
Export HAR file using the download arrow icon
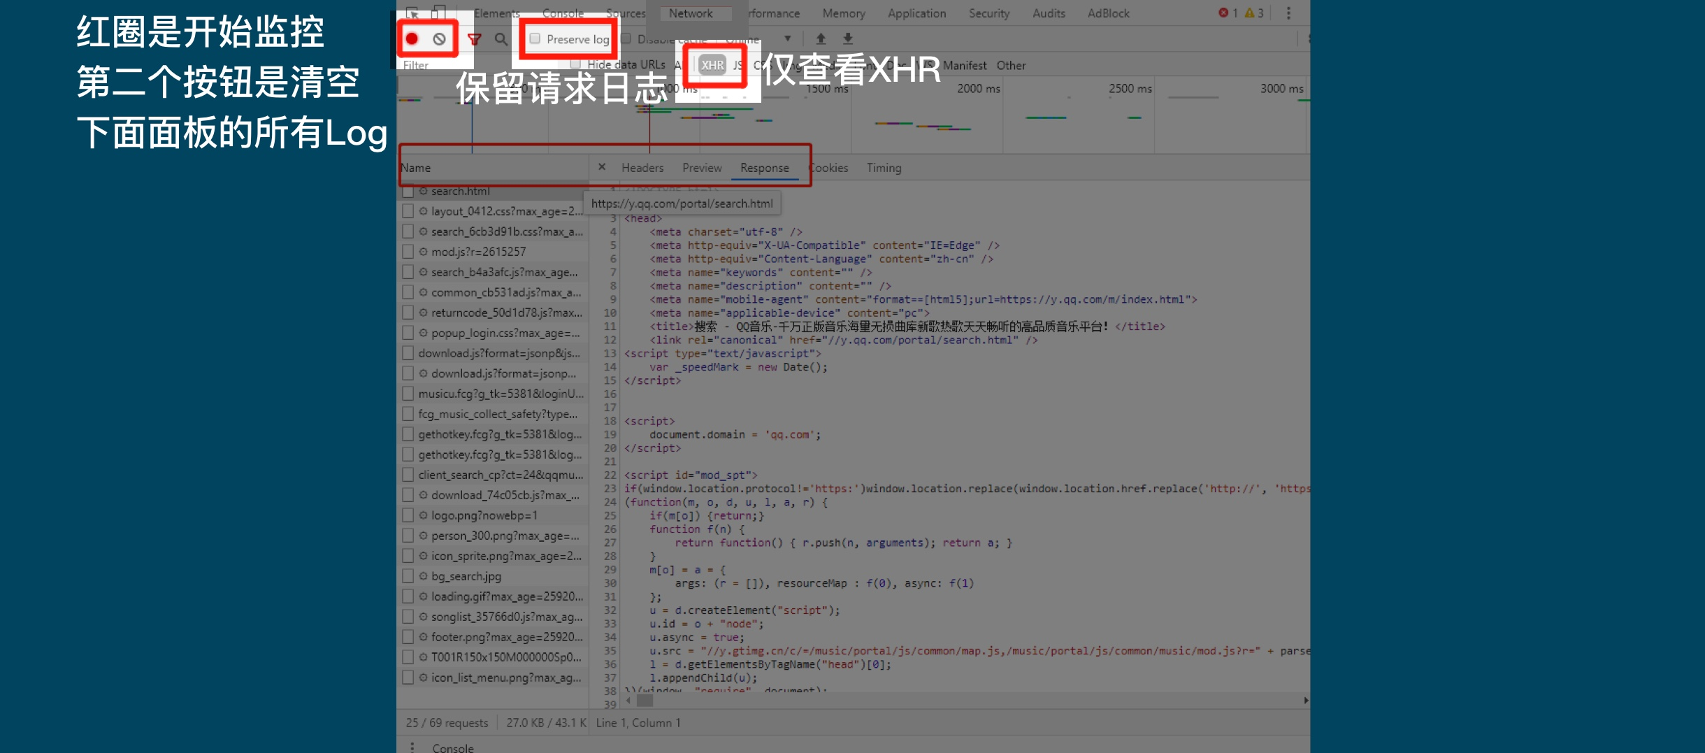(847, 39)
